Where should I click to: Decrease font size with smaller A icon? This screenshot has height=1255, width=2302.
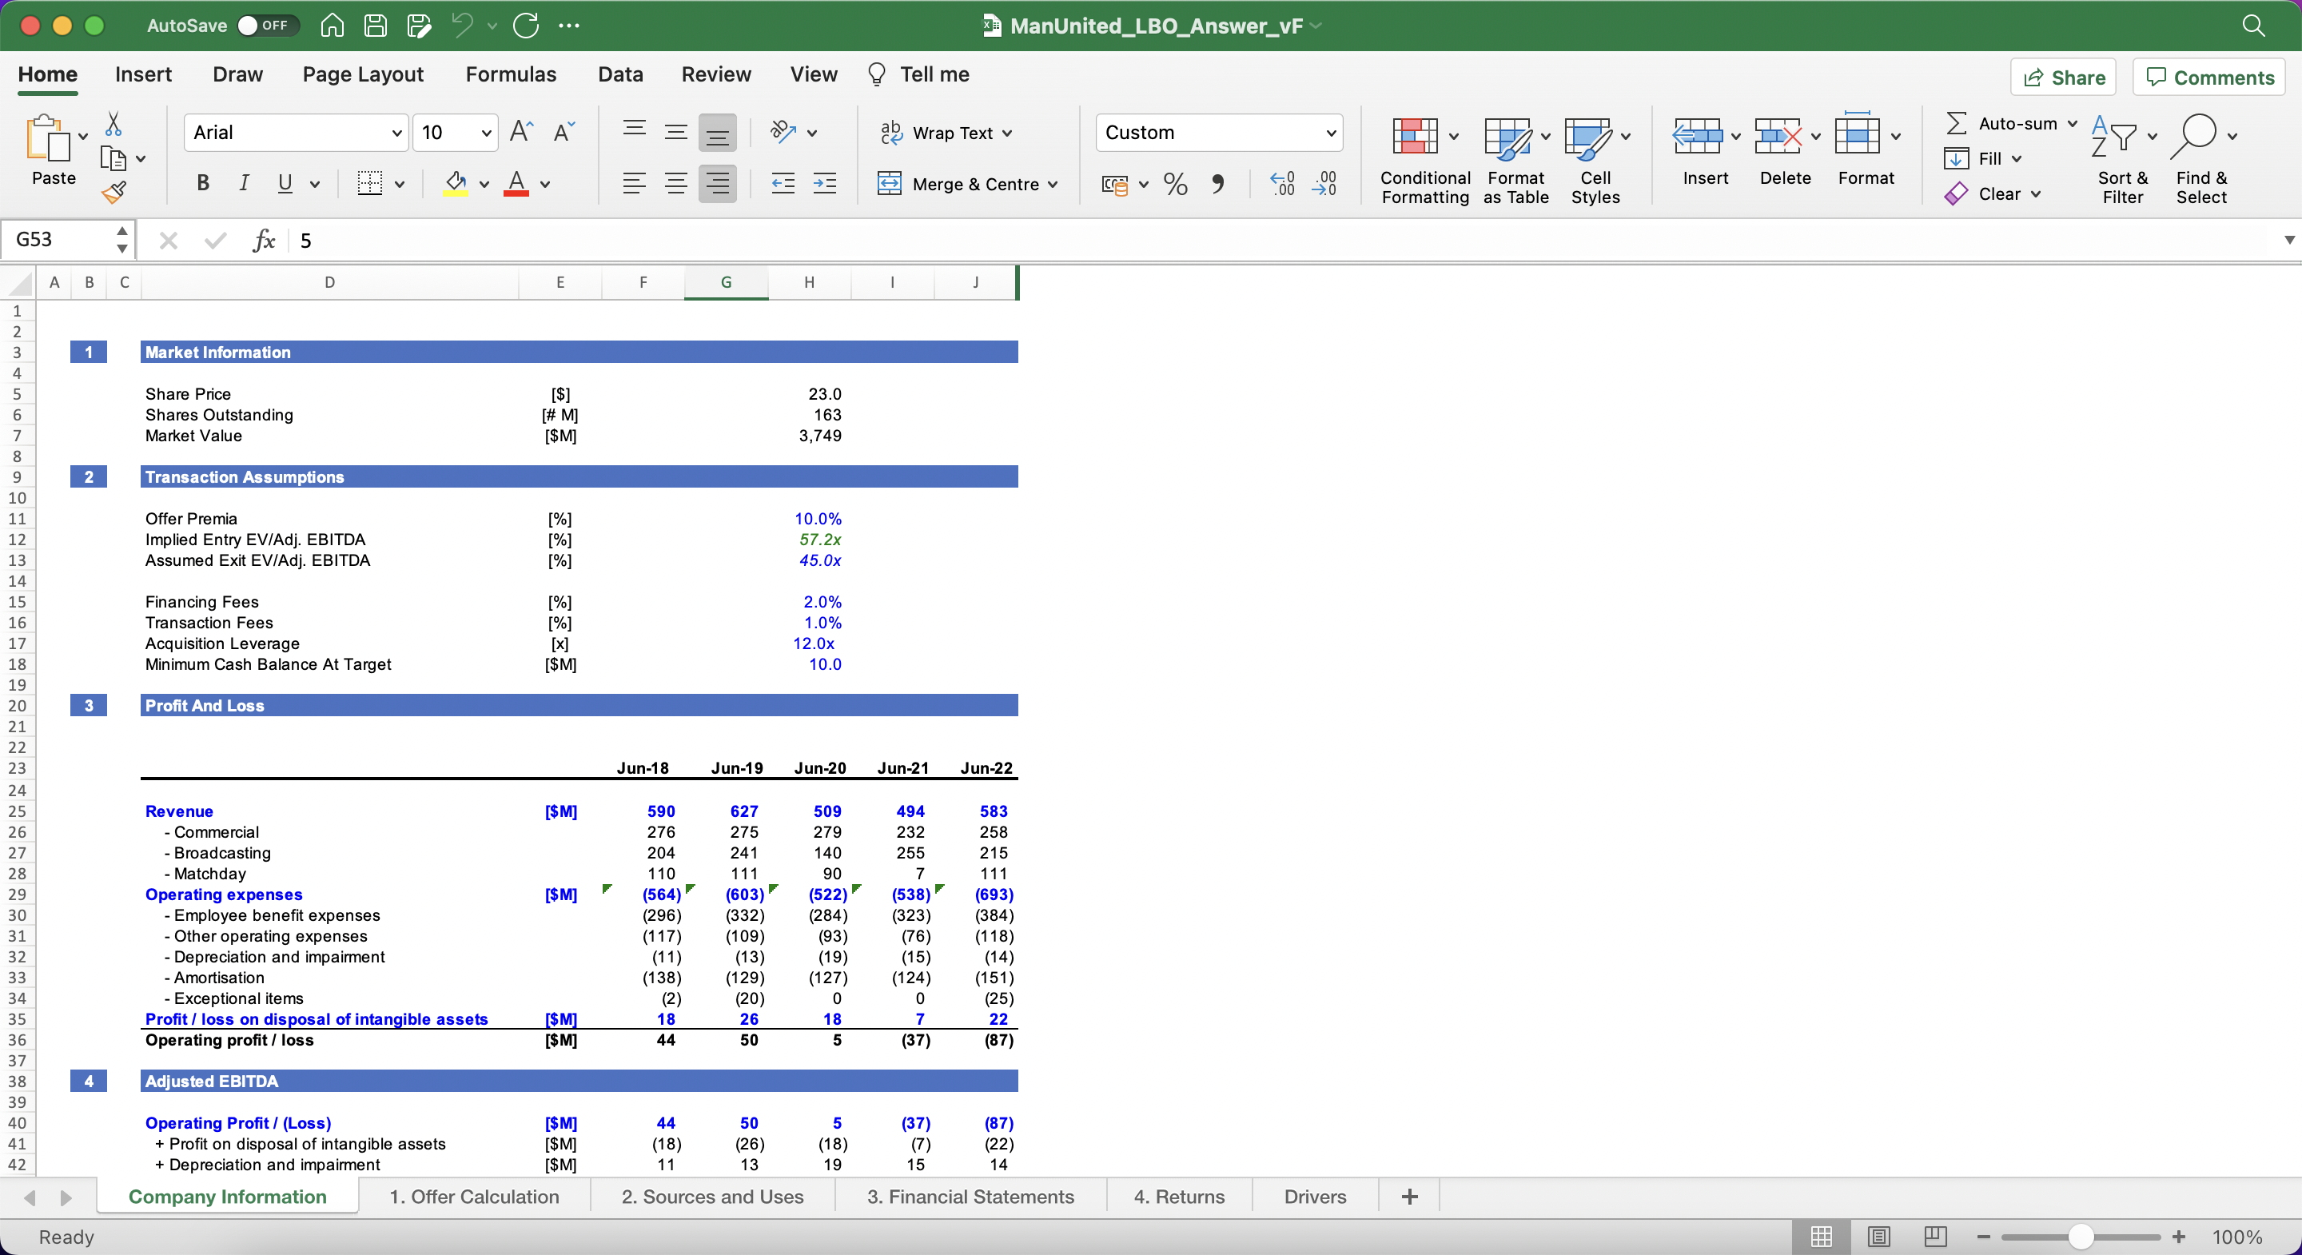(x=564, y=132)
